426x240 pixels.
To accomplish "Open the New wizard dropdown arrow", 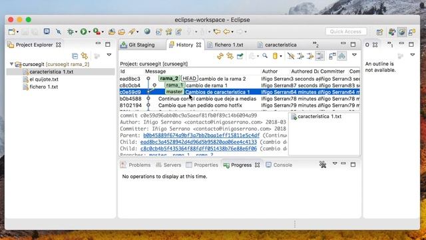I will [17, 32].
